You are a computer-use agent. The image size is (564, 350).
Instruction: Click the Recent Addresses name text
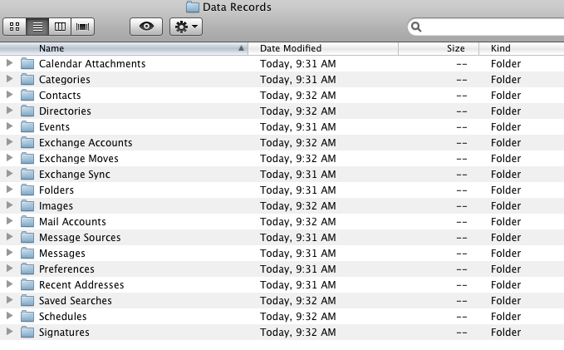click(81, 285)
